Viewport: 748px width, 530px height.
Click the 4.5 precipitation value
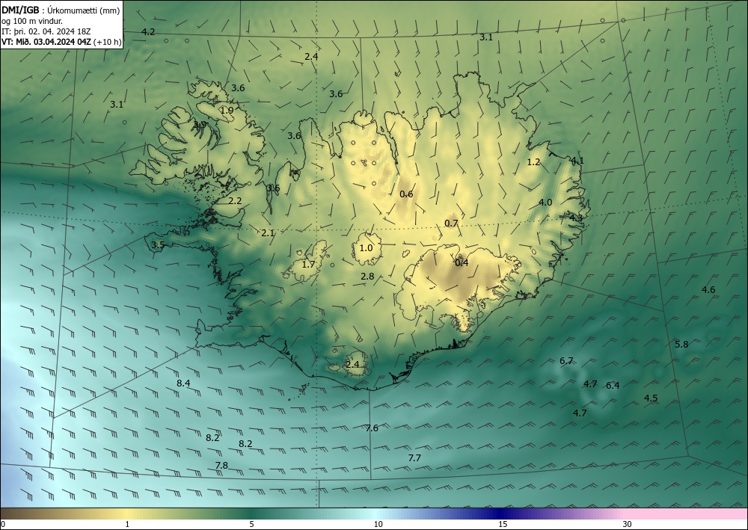(x=652, y=398)
